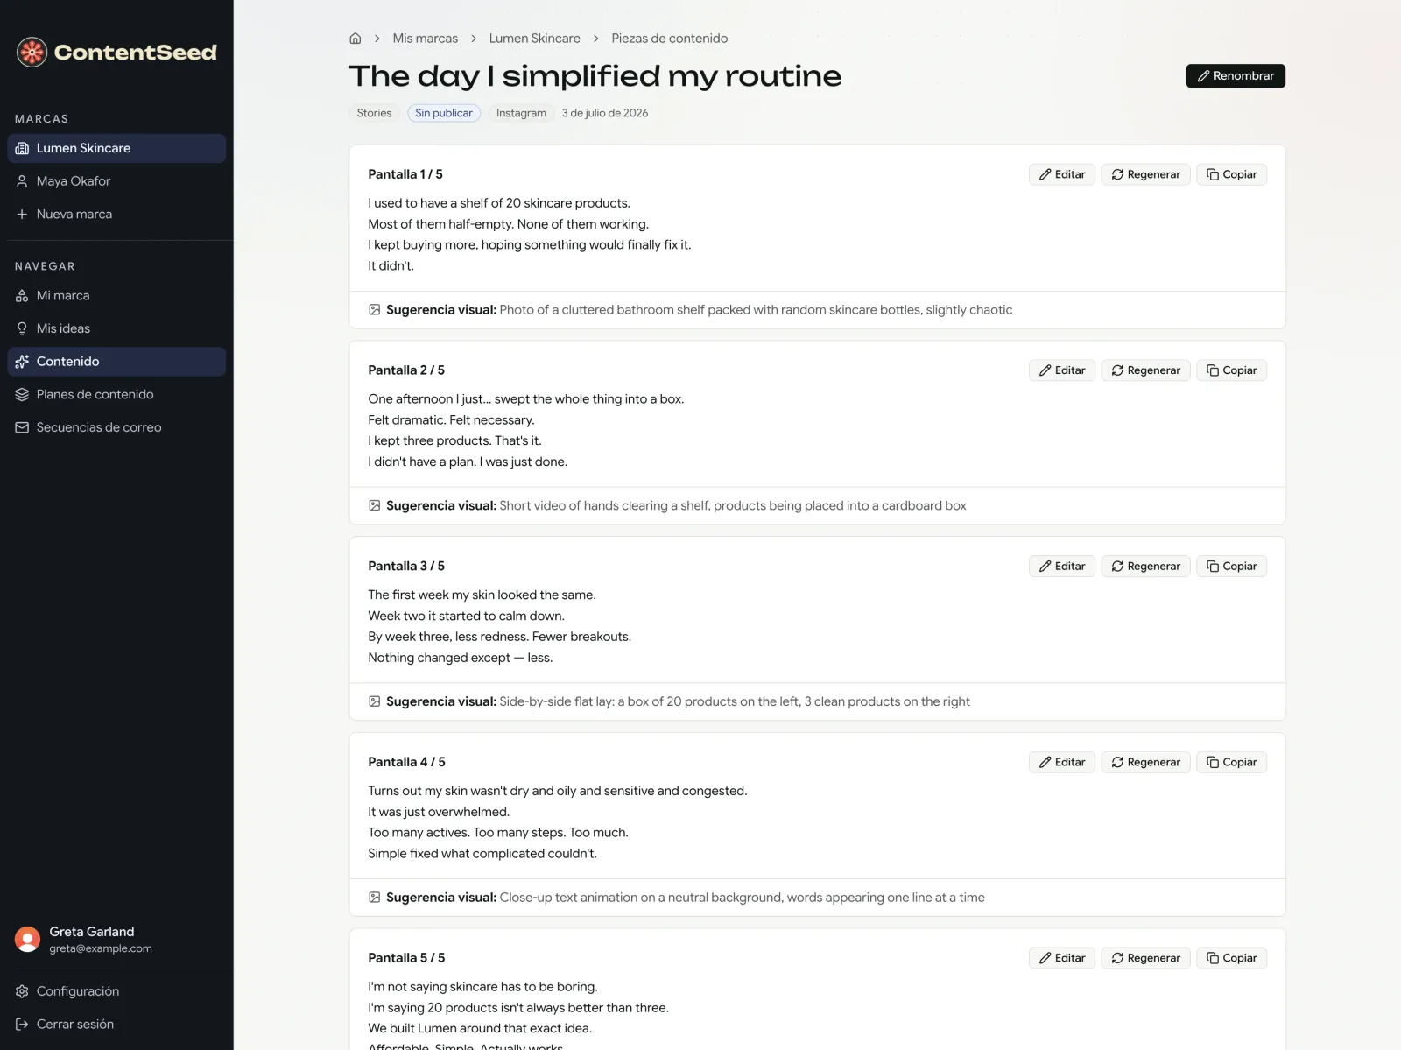The image size is (1401, 1050).
Task: Copy Pantalla 5 / 5 text
Action: (1231, 958)
